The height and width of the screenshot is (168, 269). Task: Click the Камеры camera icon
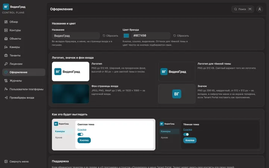(6, 47)
